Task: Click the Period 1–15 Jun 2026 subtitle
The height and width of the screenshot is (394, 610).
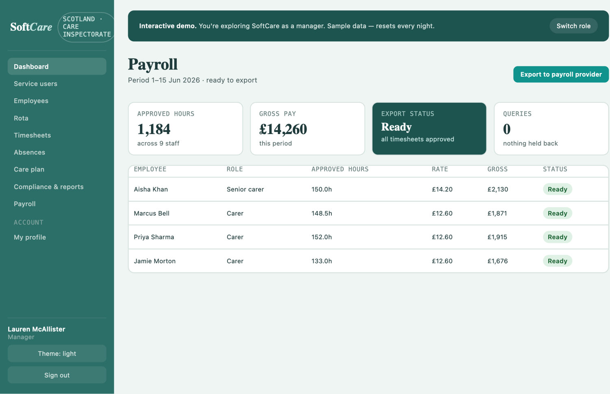Action: 192,80
